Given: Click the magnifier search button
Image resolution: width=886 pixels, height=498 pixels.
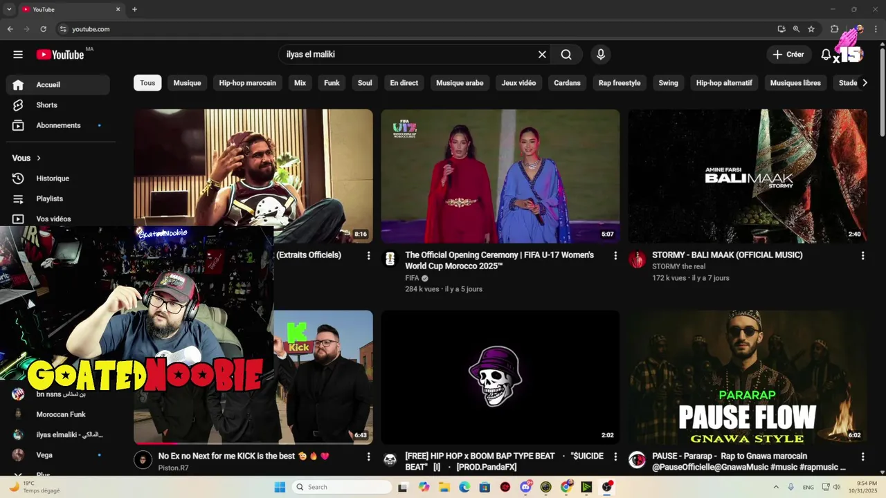Looking at the screenshot, I should 566,55.
